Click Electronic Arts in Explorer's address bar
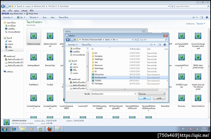The height and width of the screenshot is (139, 211). tap(39, 6)
